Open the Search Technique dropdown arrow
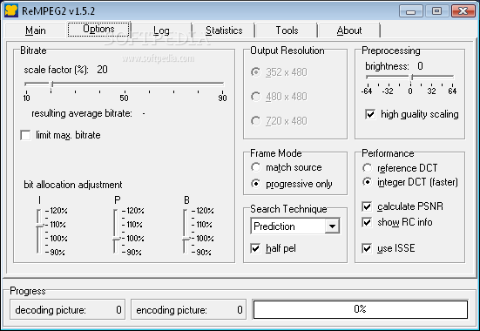The width and height of the screenshot is (480, 331). [x=332, y=226]
